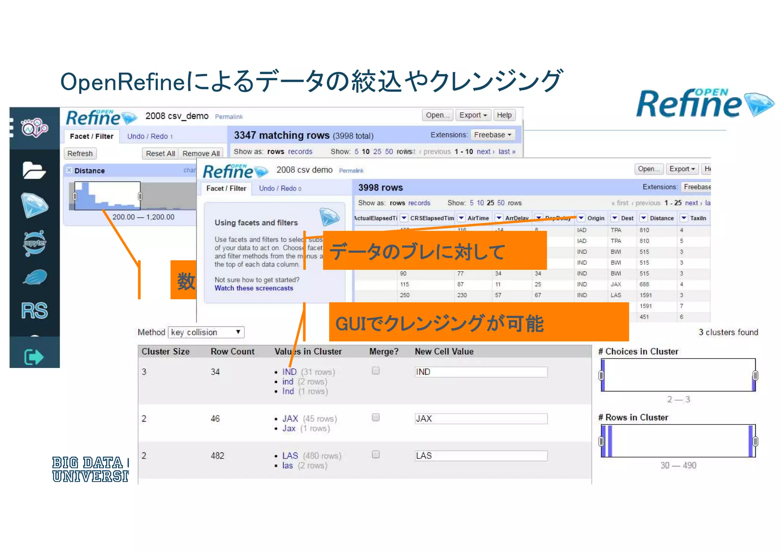Click the Help button in the back window
The width and height of the screenshot is (780, 551).
(x=504, y=115)
